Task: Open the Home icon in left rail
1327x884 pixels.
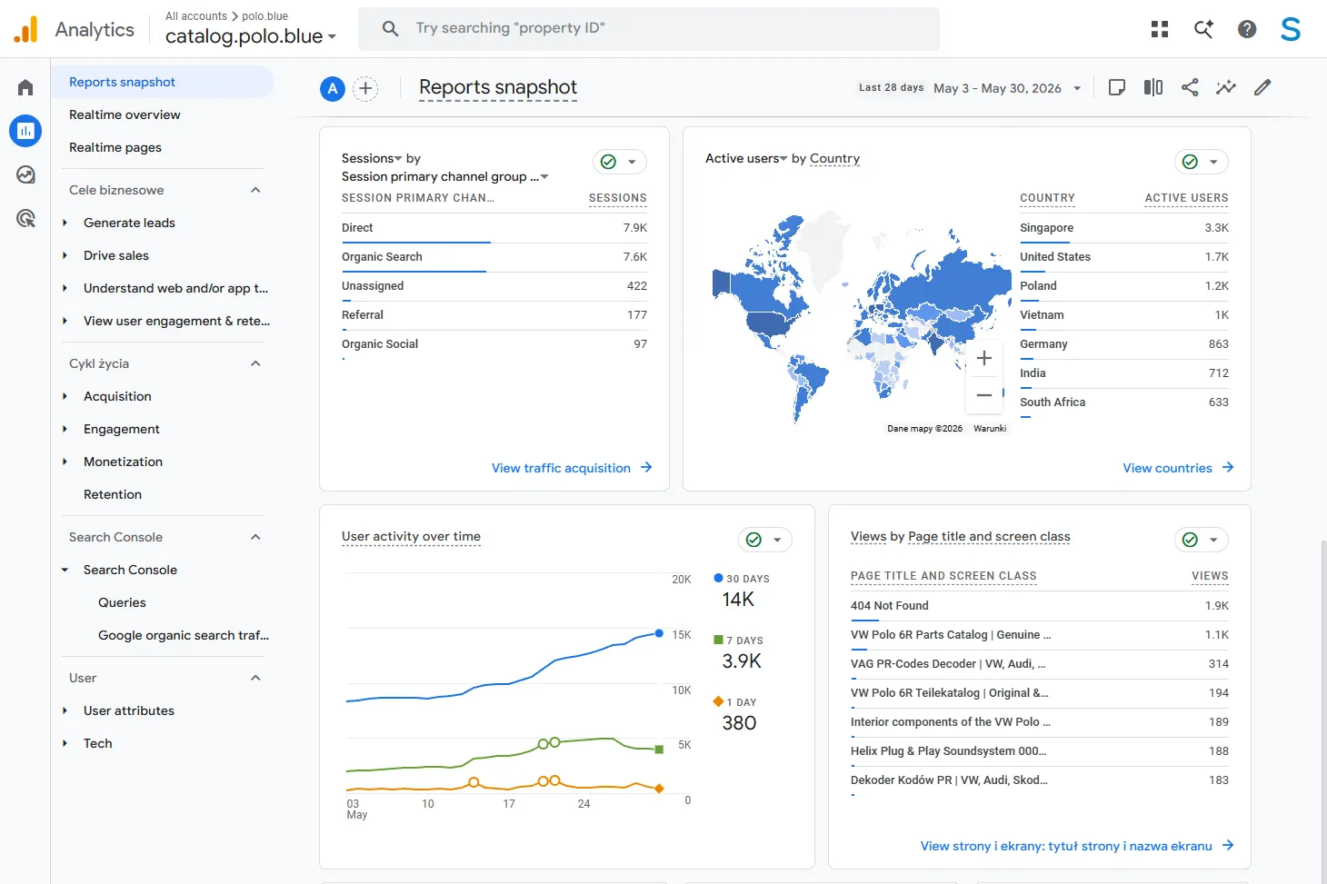Action: click(25, 87)
